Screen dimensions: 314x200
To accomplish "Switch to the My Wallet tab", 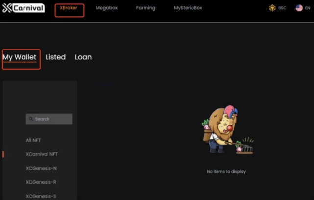I will click(x=20, y=57).
